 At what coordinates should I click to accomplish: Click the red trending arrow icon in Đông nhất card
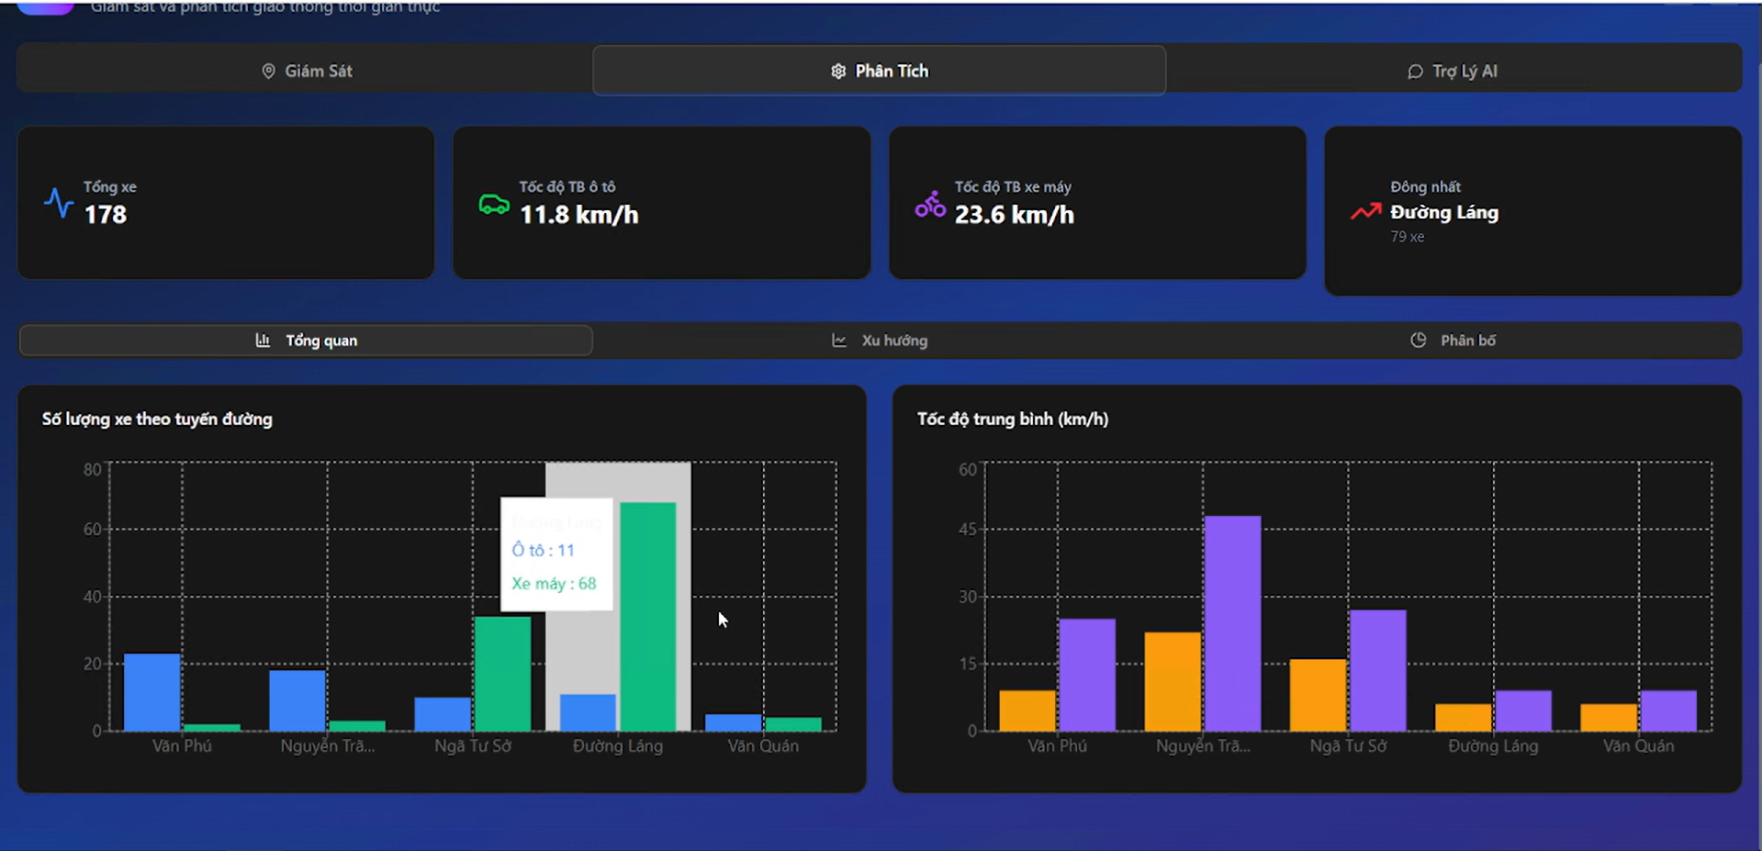1366,211
